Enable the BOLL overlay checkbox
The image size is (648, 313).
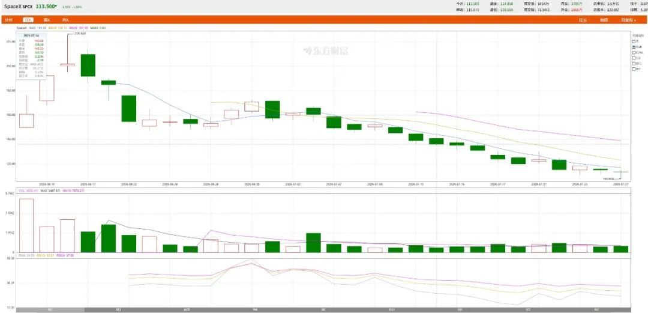pos(634,63)
